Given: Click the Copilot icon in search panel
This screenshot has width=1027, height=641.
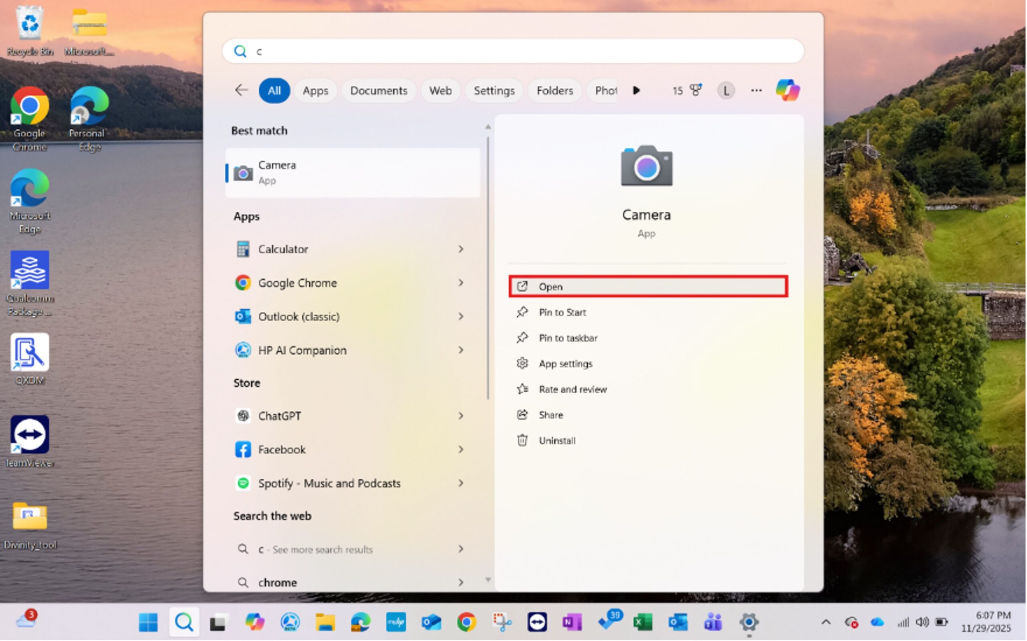Looking at the screenshot, I should pos(788,90).
